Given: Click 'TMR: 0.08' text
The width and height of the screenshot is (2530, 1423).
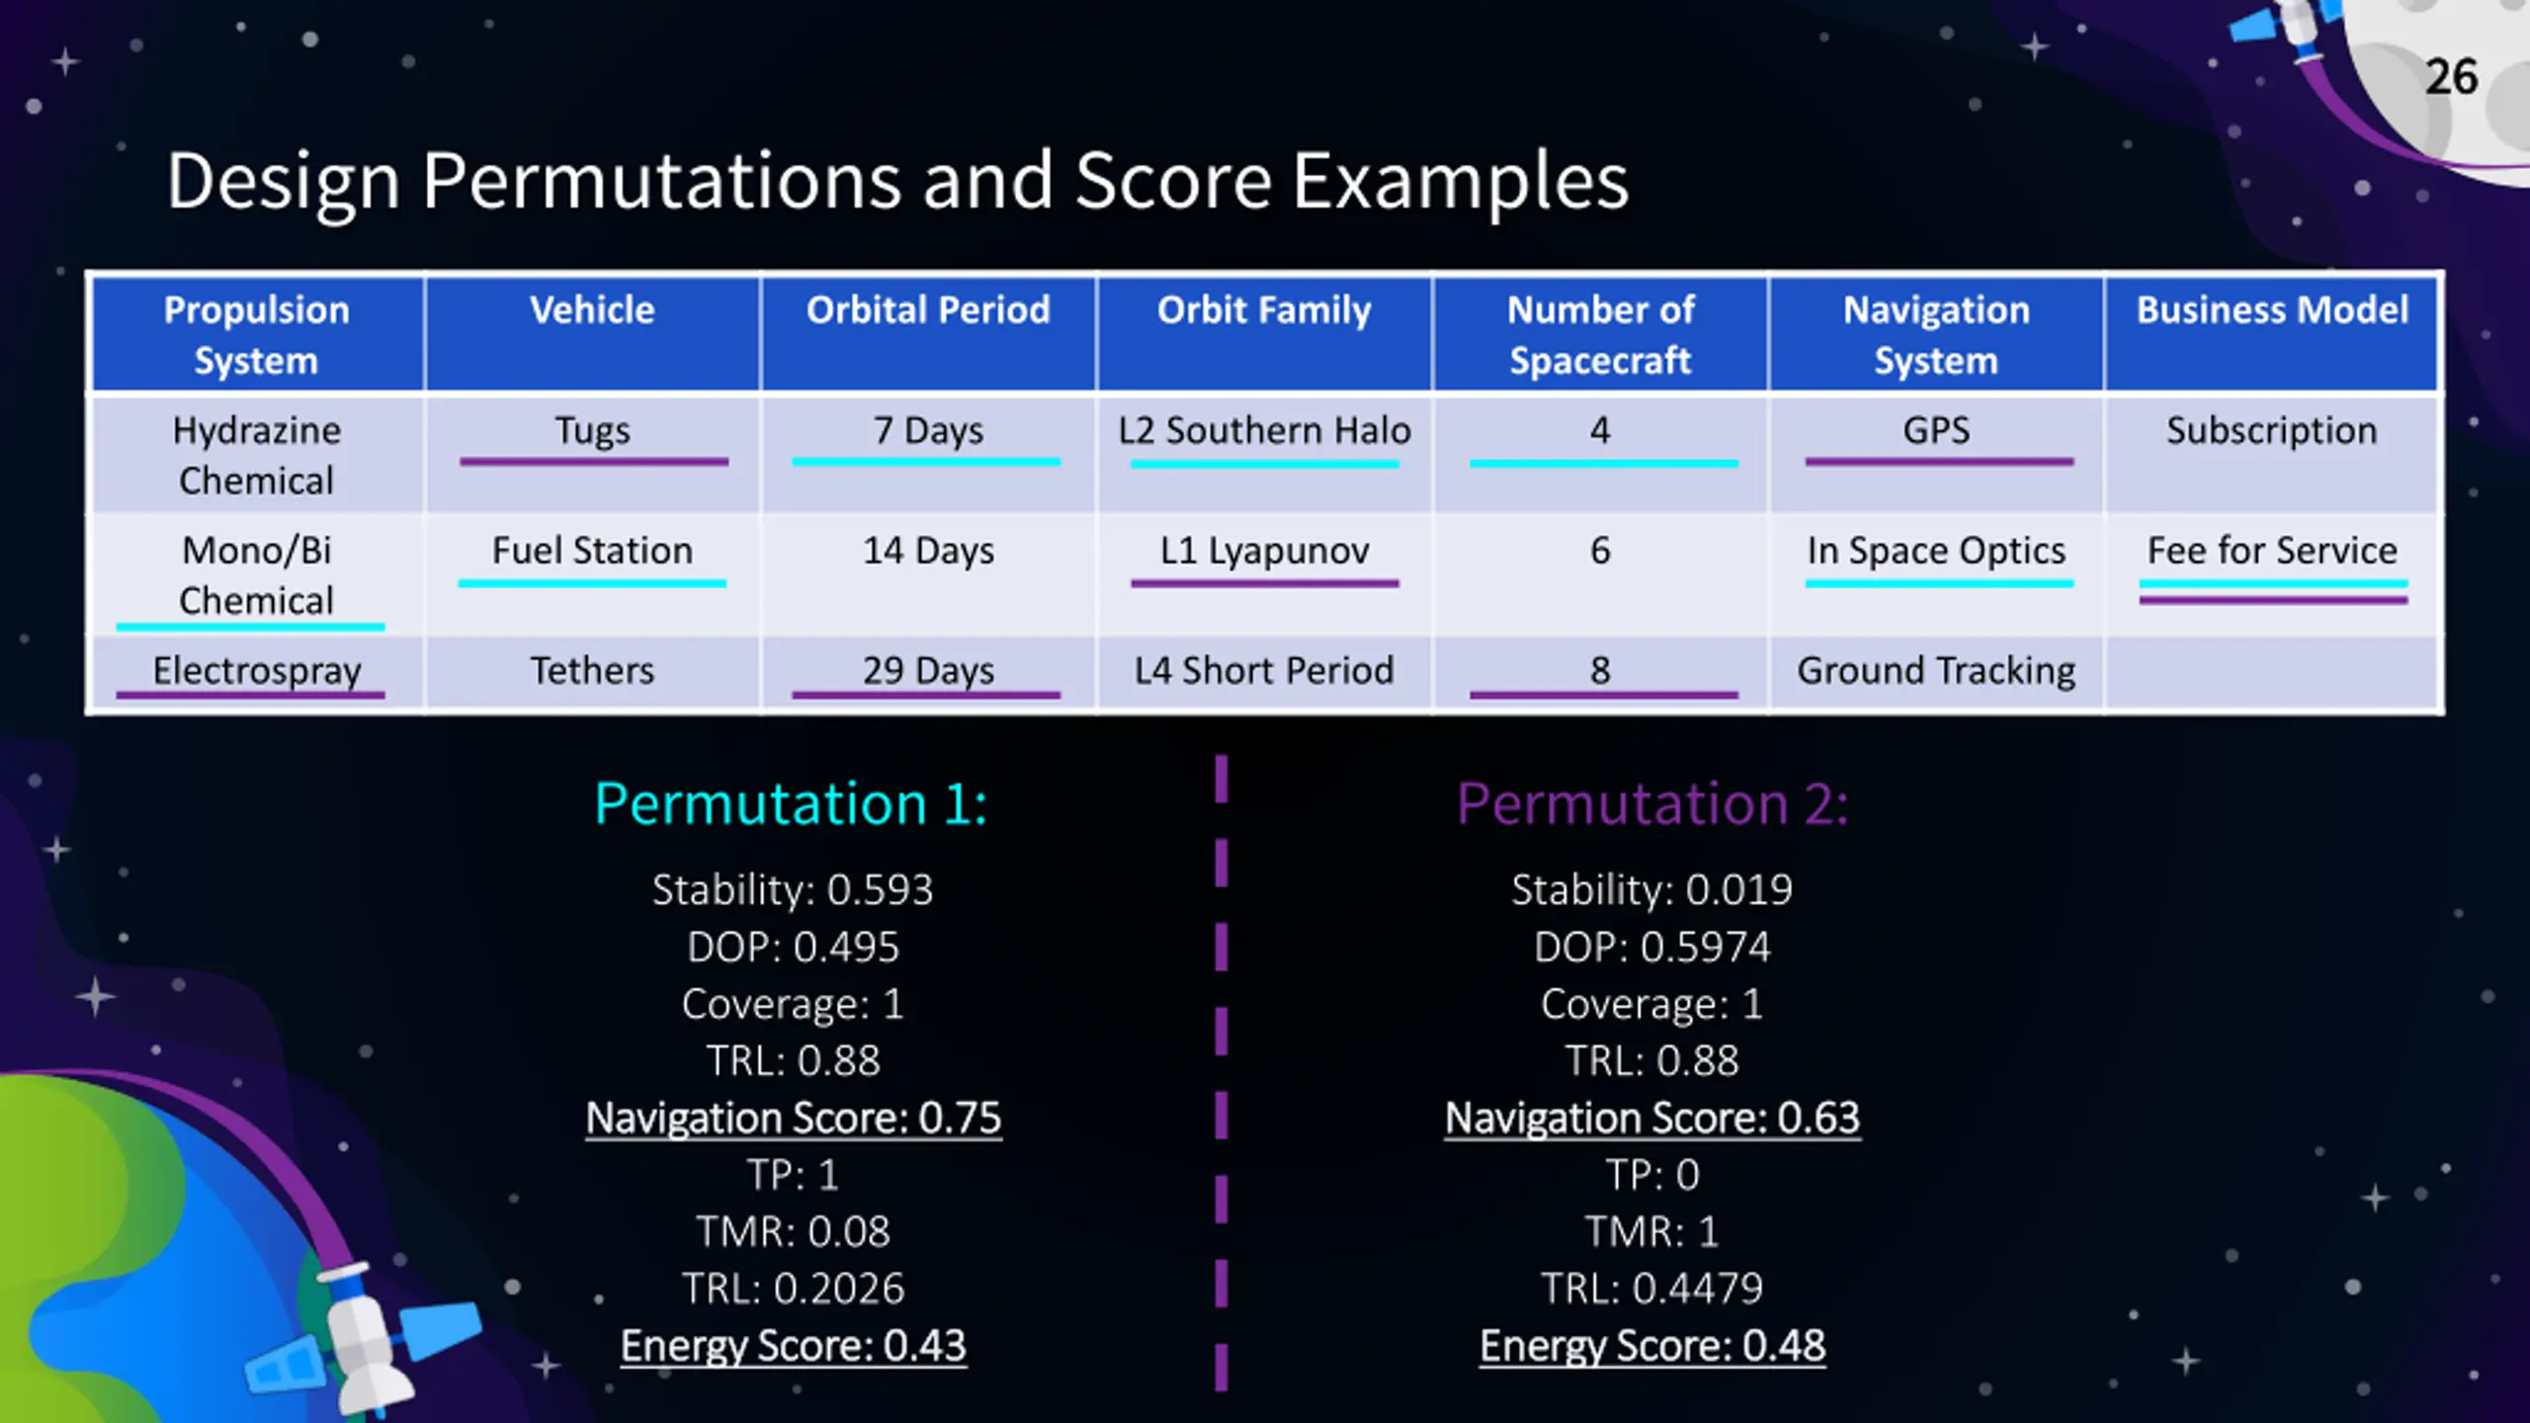Looking at the screenshot, I should click(x=793, y=1232).
